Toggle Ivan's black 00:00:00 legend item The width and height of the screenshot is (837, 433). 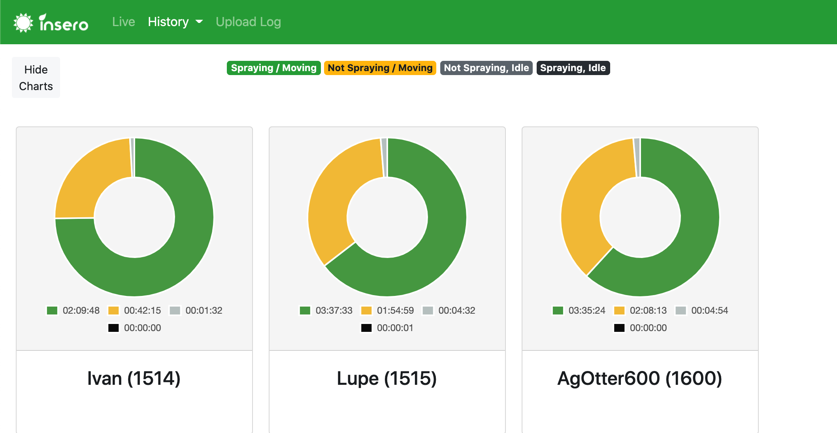(x=134, y=328)
